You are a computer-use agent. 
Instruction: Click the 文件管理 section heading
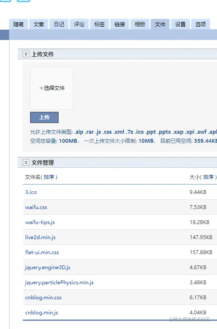click(x=43, y=163)
